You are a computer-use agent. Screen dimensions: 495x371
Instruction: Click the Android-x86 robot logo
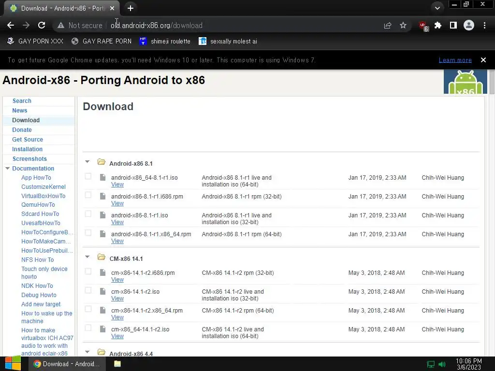[465, 82]
